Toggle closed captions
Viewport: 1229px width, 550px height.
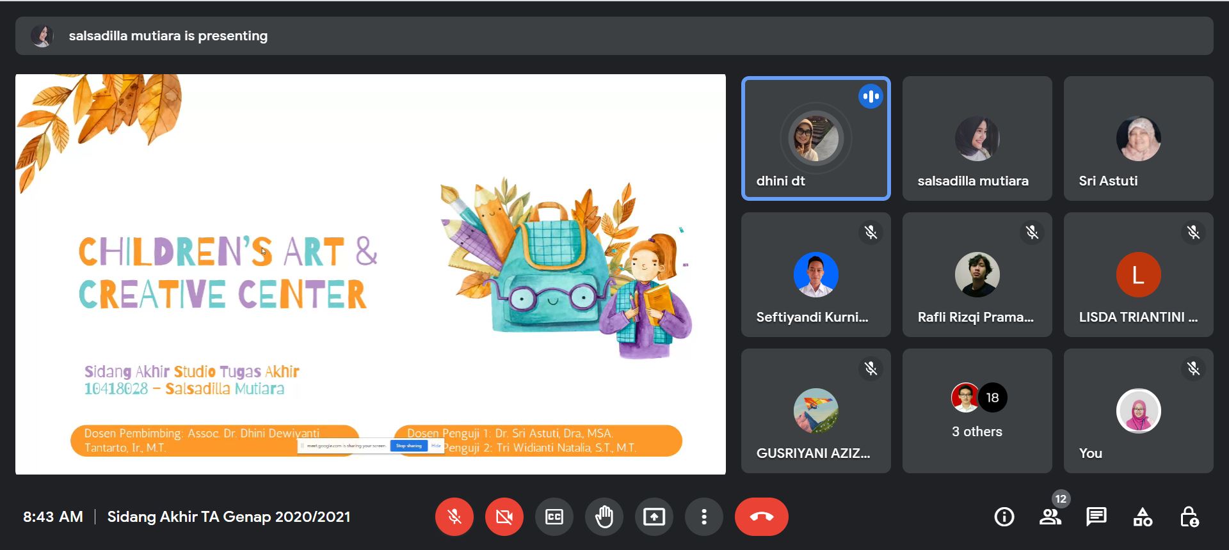pos(554,517)
